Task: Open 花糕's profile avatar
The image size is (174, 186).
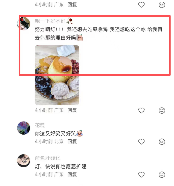Action: 23,128
